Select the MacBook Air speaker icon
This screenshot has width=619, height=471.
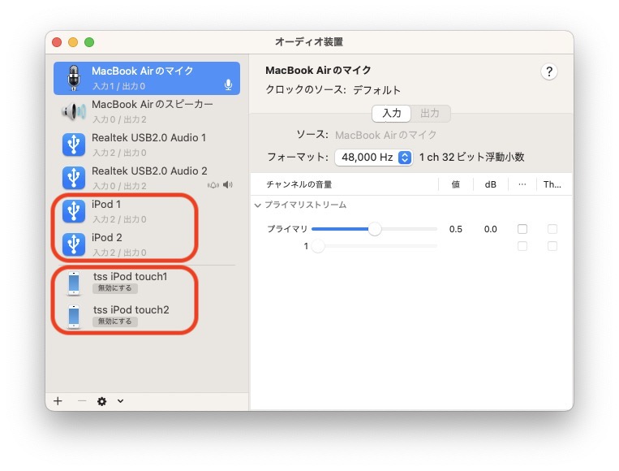click(74, 111)
